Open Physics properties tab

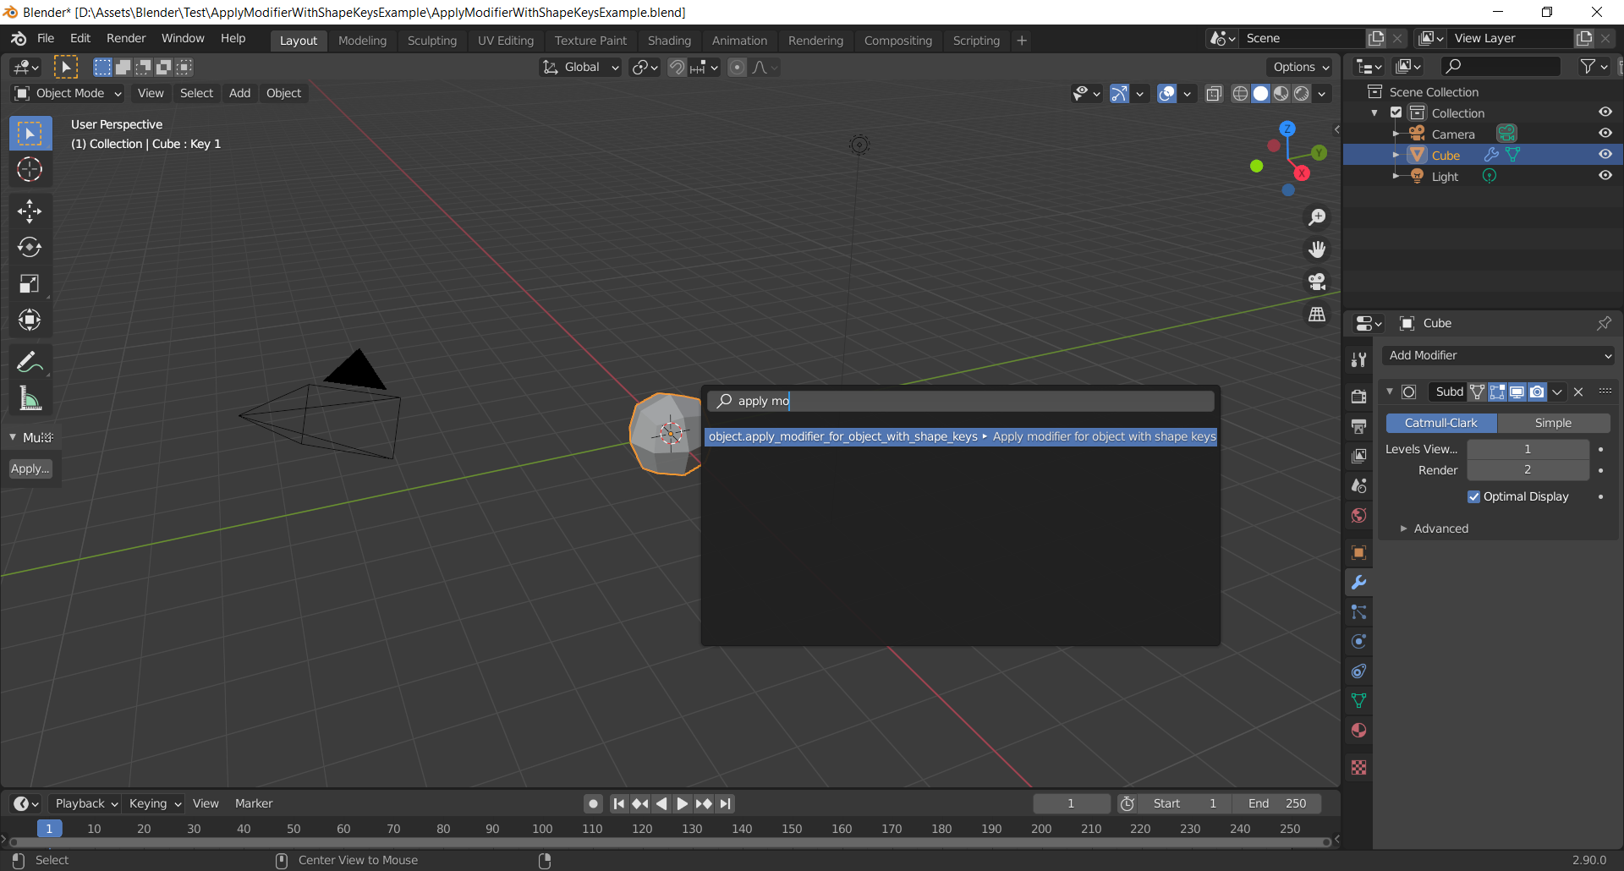point(1358,642)
